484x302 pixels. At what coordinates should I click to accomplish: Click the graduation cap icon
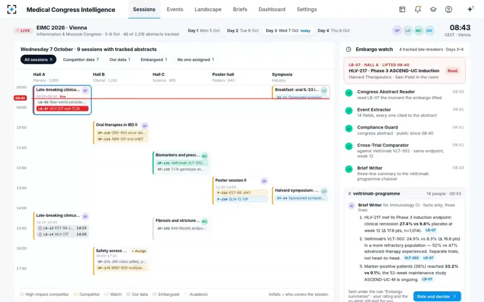tap(433, 9)
